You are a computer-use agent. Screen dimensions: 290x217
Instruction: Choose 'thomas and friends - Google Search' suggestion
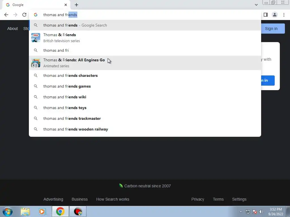coord(145,25)
